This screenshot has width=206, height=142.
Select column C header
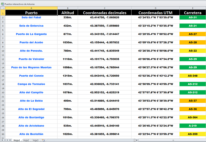click(105, 8)
